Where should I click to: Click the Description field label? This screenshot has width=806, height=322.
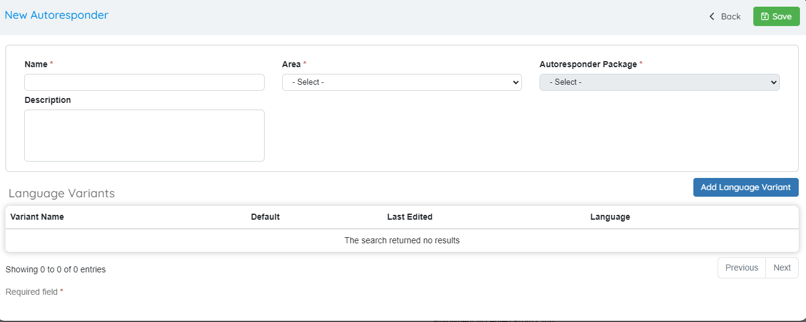tap(48, 100)
